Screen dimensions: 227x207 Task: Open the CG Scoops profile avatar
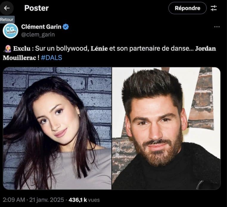point(10,31)
